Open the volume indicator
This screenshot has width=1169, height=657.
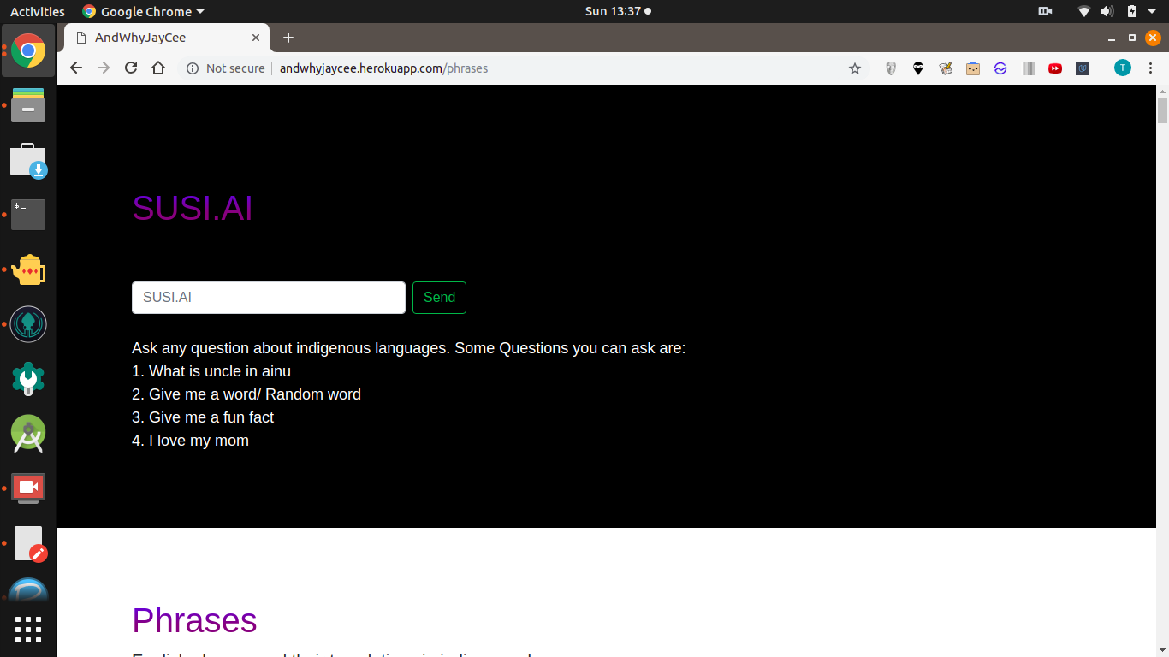pos(1107,11)
